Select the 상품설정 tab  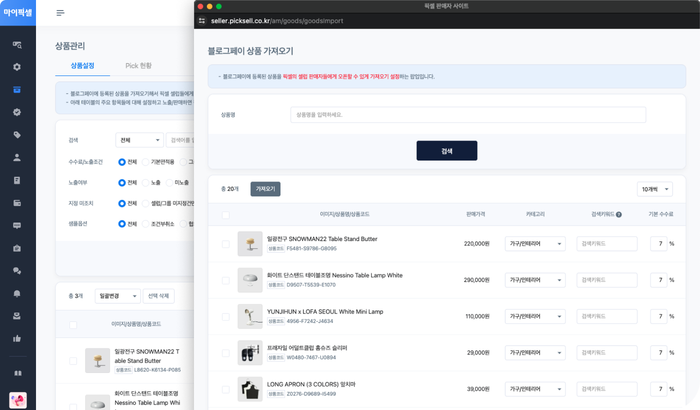pyautogui.click(x=82, y=65)
